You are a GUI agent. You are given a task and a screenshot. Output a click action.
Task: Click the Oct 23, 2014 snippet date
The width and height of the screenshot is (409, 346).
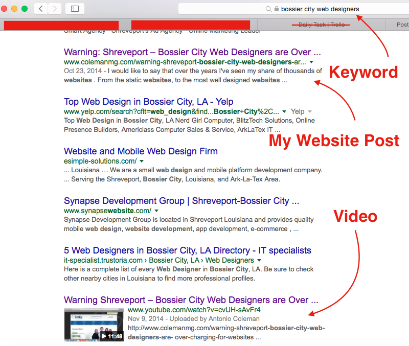tap(83, 71)
